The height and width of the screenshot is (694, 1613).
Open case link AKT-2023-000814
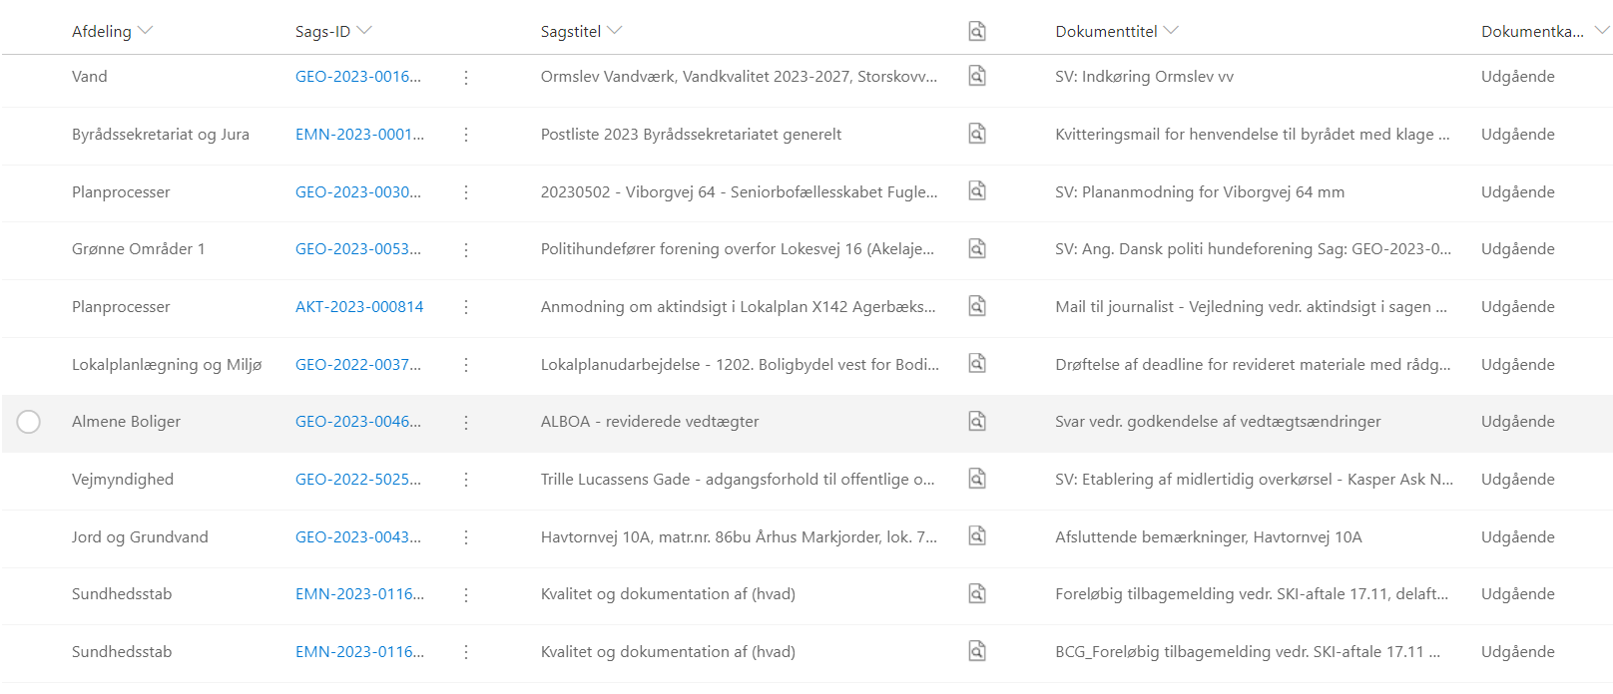pos(359,307)
